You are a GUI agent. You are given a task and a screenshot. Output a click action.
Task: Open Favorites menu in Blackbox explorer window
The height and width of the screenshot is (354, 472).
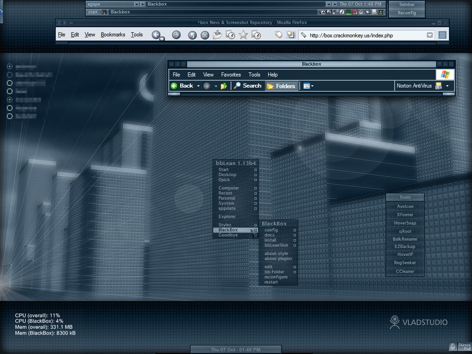point(231,75)
